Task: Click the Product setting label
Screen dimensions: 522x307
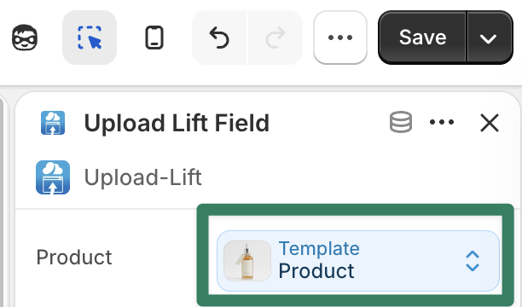Action: [x=74, y=257]
